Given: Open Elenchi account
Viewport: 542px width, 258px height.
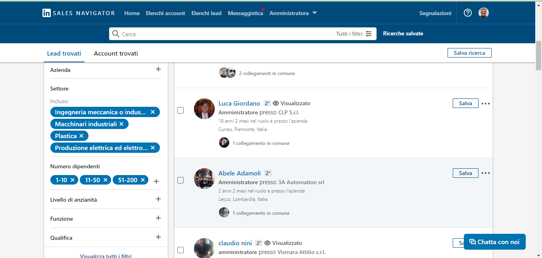Looking at the screenshot, I should [x=165, y=13].
